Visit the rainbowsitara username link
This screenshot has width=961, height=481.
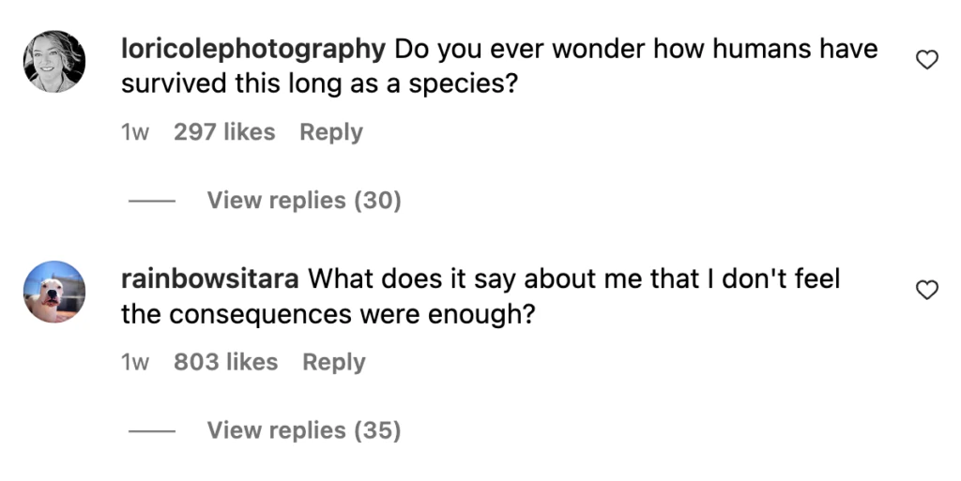tap(210, 278)
